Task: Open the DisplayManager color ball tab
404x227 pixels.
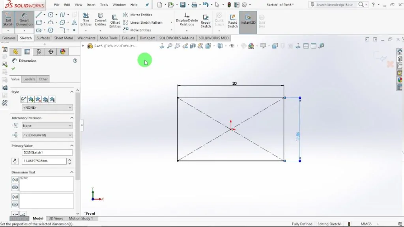Action: tap(63, 52)
